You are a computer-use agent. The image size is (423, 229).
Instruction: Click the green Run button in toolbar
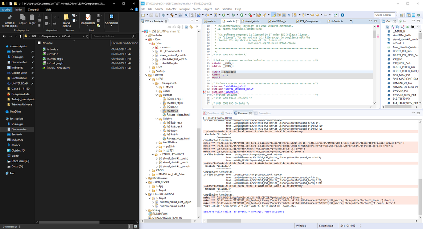click(x=242, y=15)
